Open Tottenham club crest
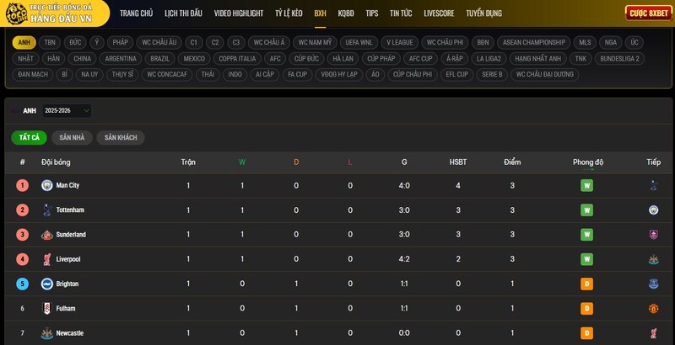The height and width of the screenshot is (345, 675). [x=47, y=210]
